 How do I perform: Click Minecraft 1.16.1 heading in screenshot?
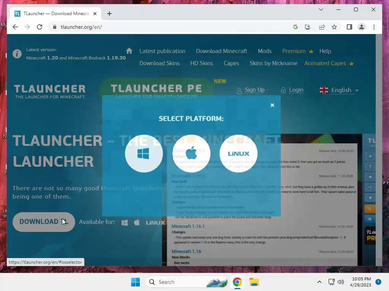tap(188, 226)
